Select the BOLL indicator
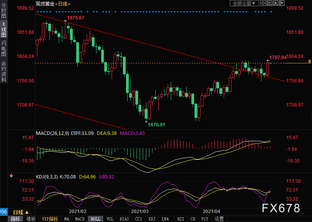Screen dimensions: 312x222 [x=96, y=219]
